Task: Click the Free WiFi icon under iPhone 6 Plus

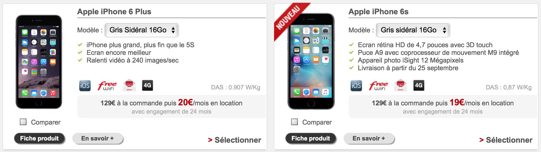Action: click(107, 86)
